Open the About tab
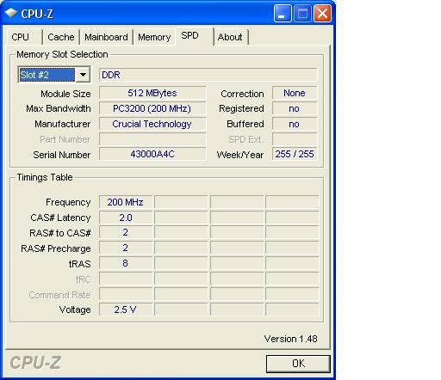The height and width of the screenshot is (380, 441). [231, 37]
